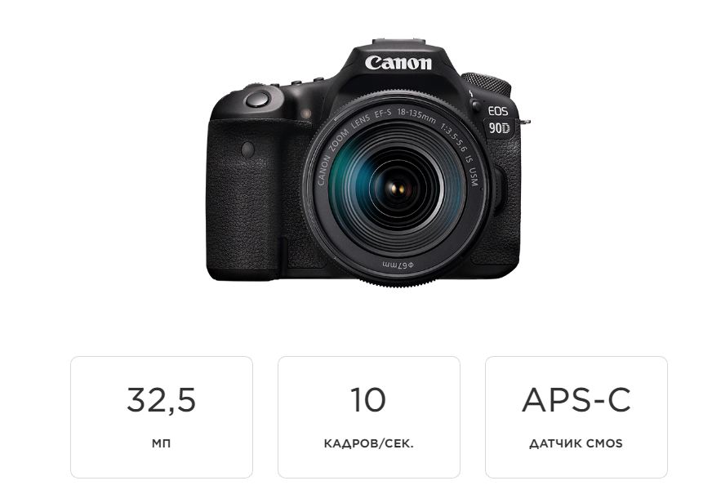Click the white Canon logo on camera
Viewport: 703px width, 503px height.
coord(398,63)
